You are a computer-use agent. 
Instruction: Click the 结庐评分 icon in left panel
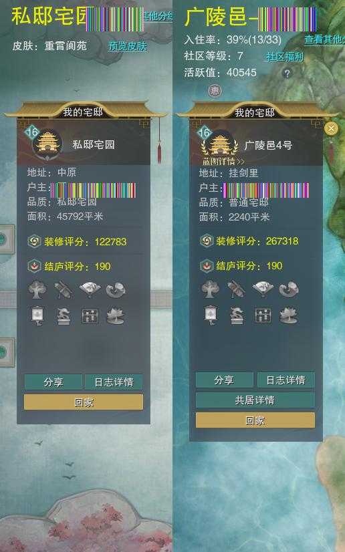point(35,267)
